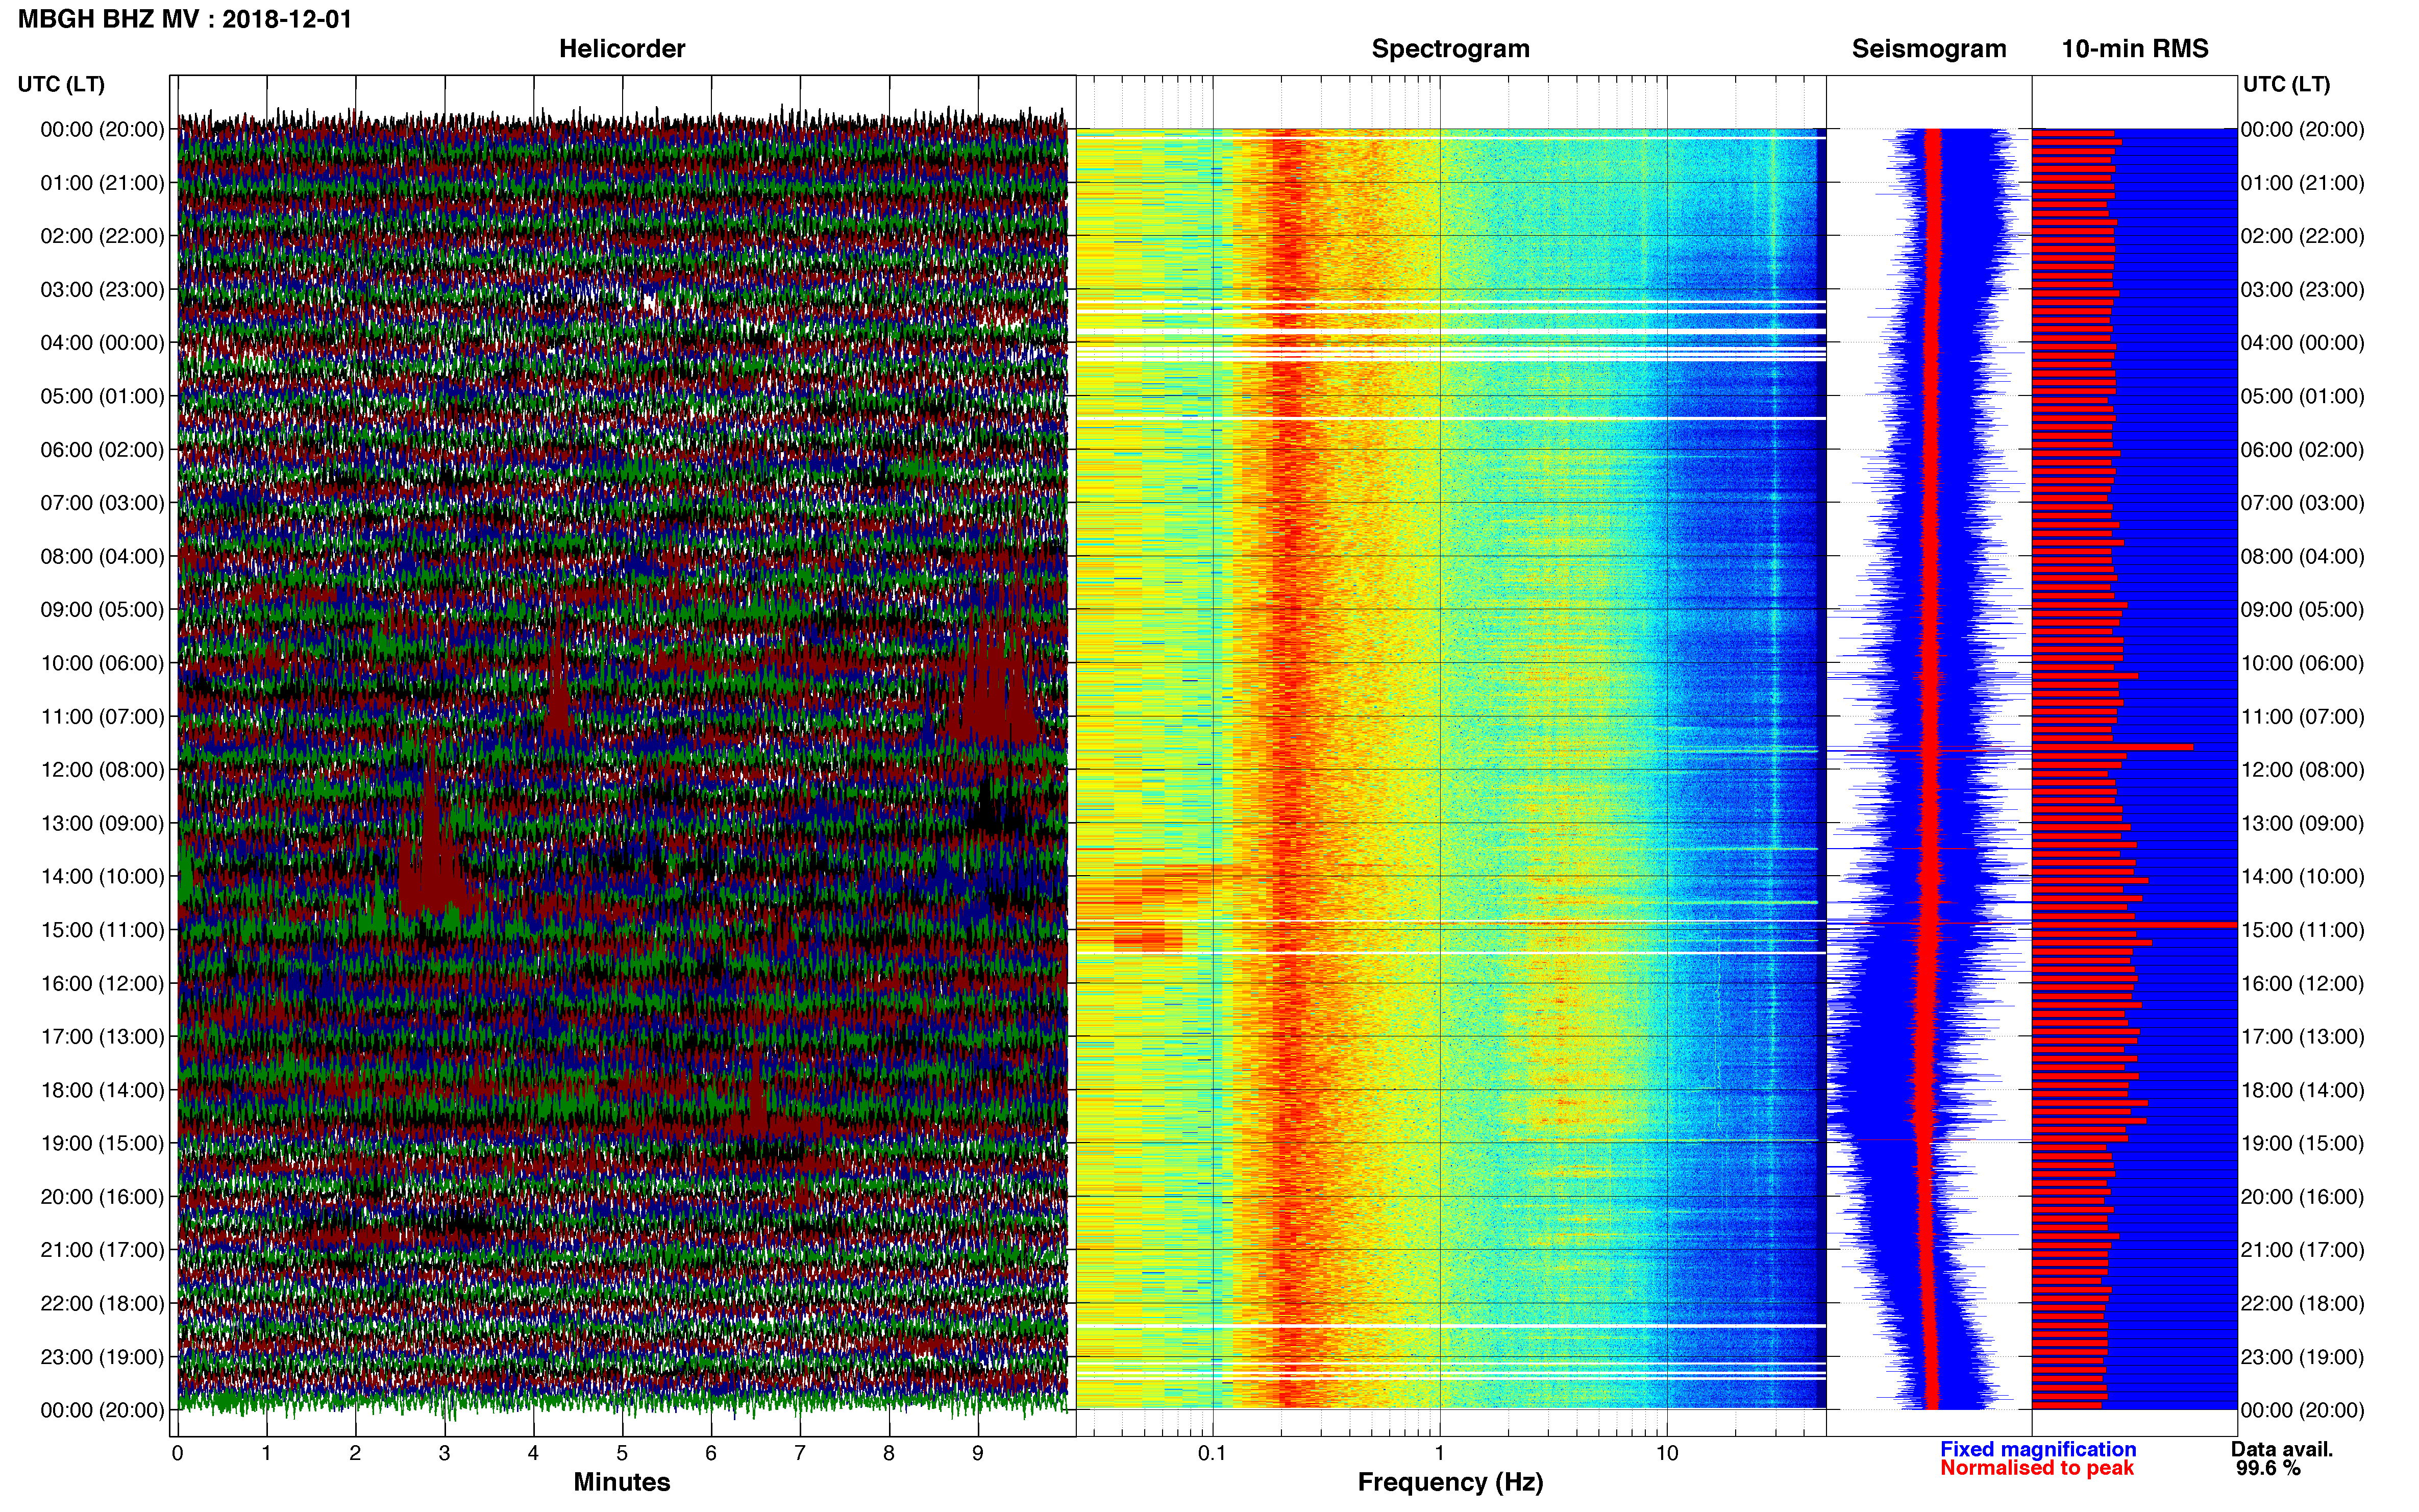Image resolution: width=2419 pixels, height=1512 pixels.
Task: Click left-axis label "09:00 (05:00)"
Action: click(102, 610)
